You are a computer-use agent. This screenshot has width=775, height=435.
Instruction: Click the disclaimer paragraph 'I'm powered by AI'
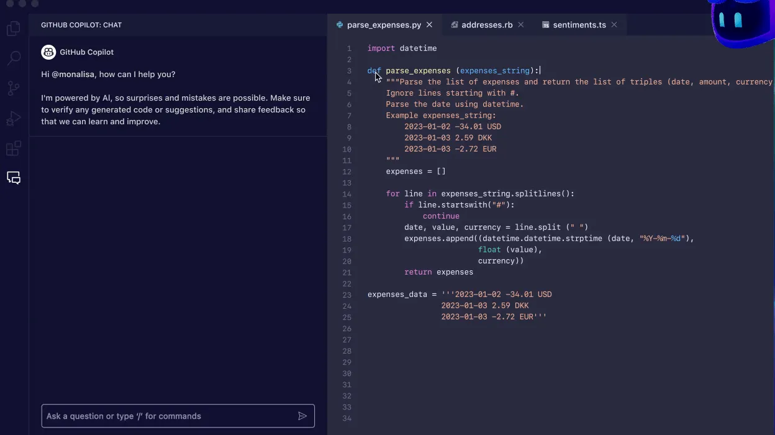(x=176, y=110)
